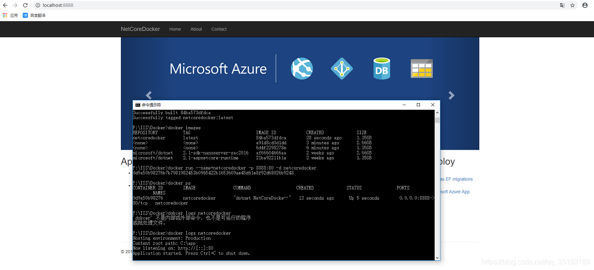Open the EF migrations link

pyautogui.click(x=456, y=179)
